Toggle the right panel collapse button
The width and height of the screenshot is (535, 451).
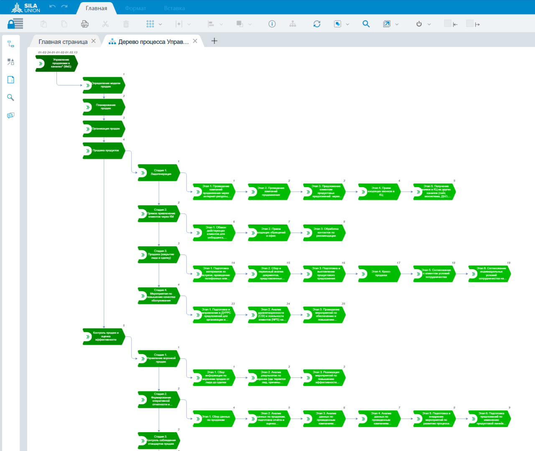click(x=473, y=24)
